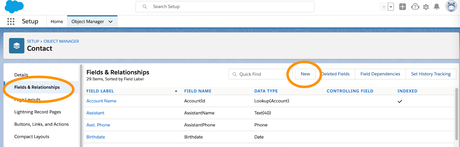Open the global actions plus icon
This screenshot has height=147, width=460.
tap(402, 7)
